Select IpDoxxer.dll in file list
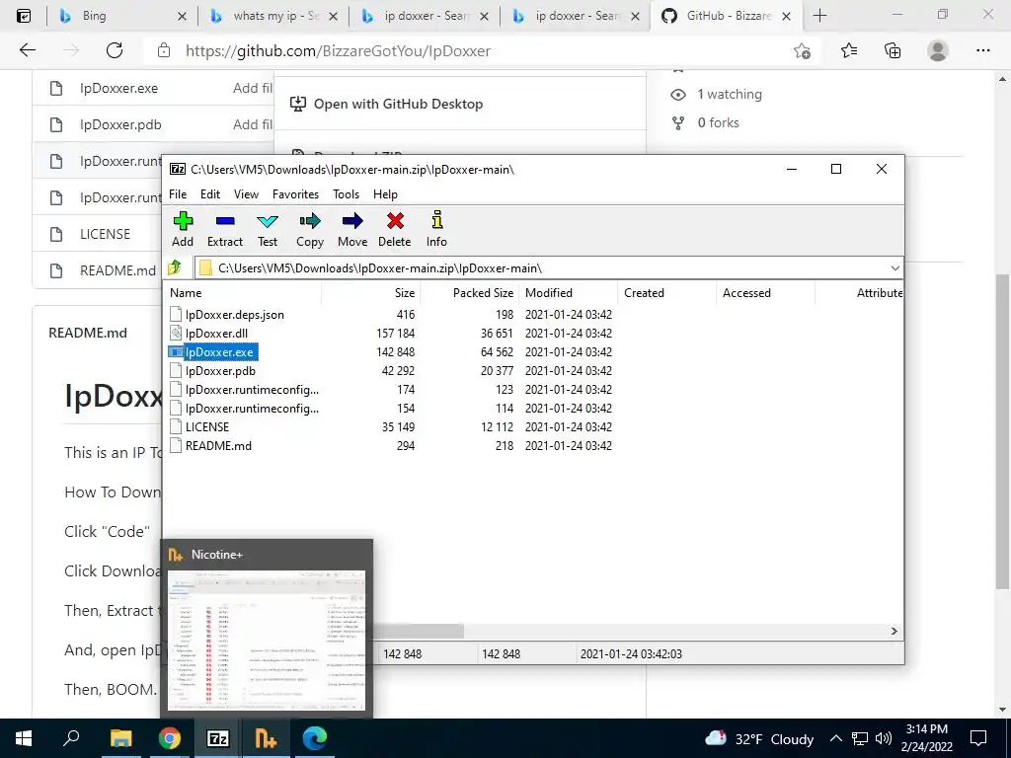1011x758 pixels. (216, 334)
